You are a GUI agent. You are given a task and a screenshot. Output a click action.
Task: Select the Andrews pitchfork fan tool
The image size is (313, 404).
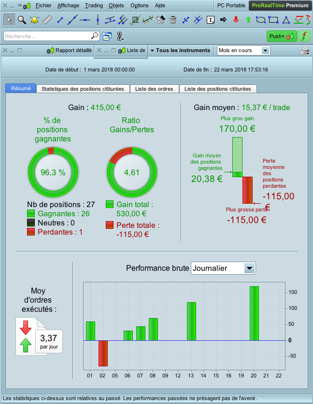(x=123, y=20)
